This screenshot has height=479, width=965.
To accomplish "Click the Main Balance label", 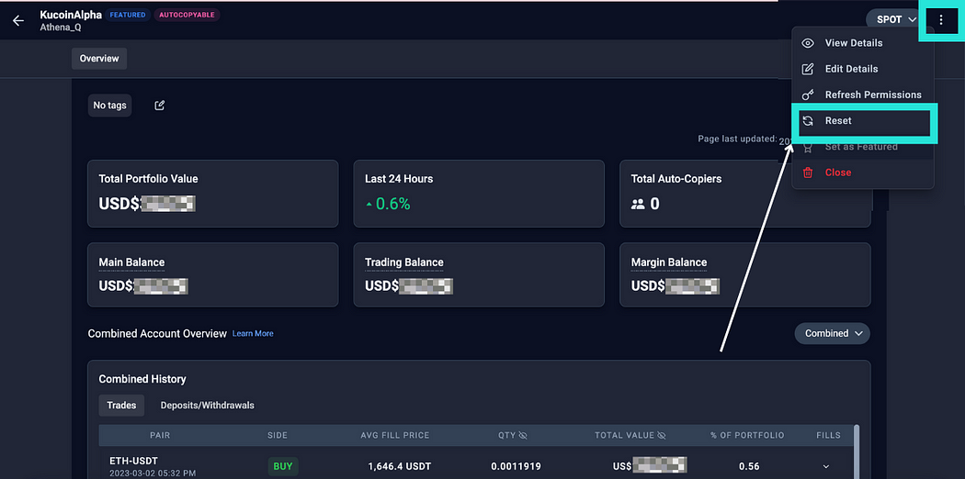I will click(x=131, y=262).
